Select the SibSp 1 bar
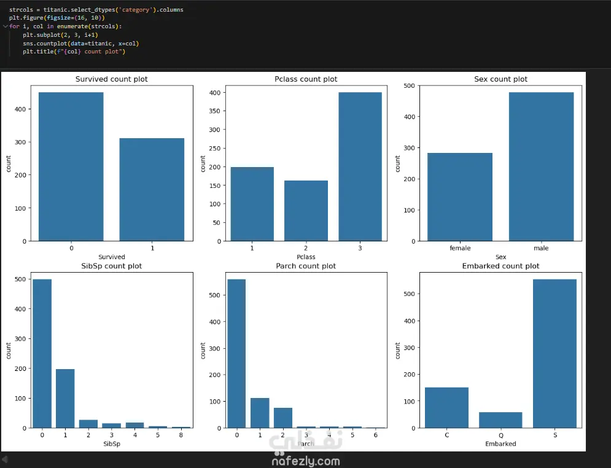Screen dimensions: 611x468 pyautogui.click(x=65, y=399)
